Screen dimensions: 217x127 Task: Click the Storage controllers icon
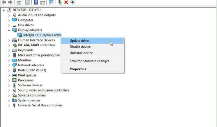pos(14,95)
